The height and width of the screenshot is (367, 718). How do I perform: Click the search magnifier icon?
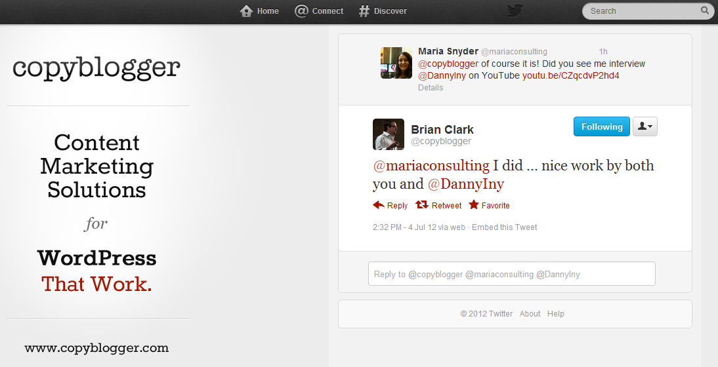click(x=705, y=10)
